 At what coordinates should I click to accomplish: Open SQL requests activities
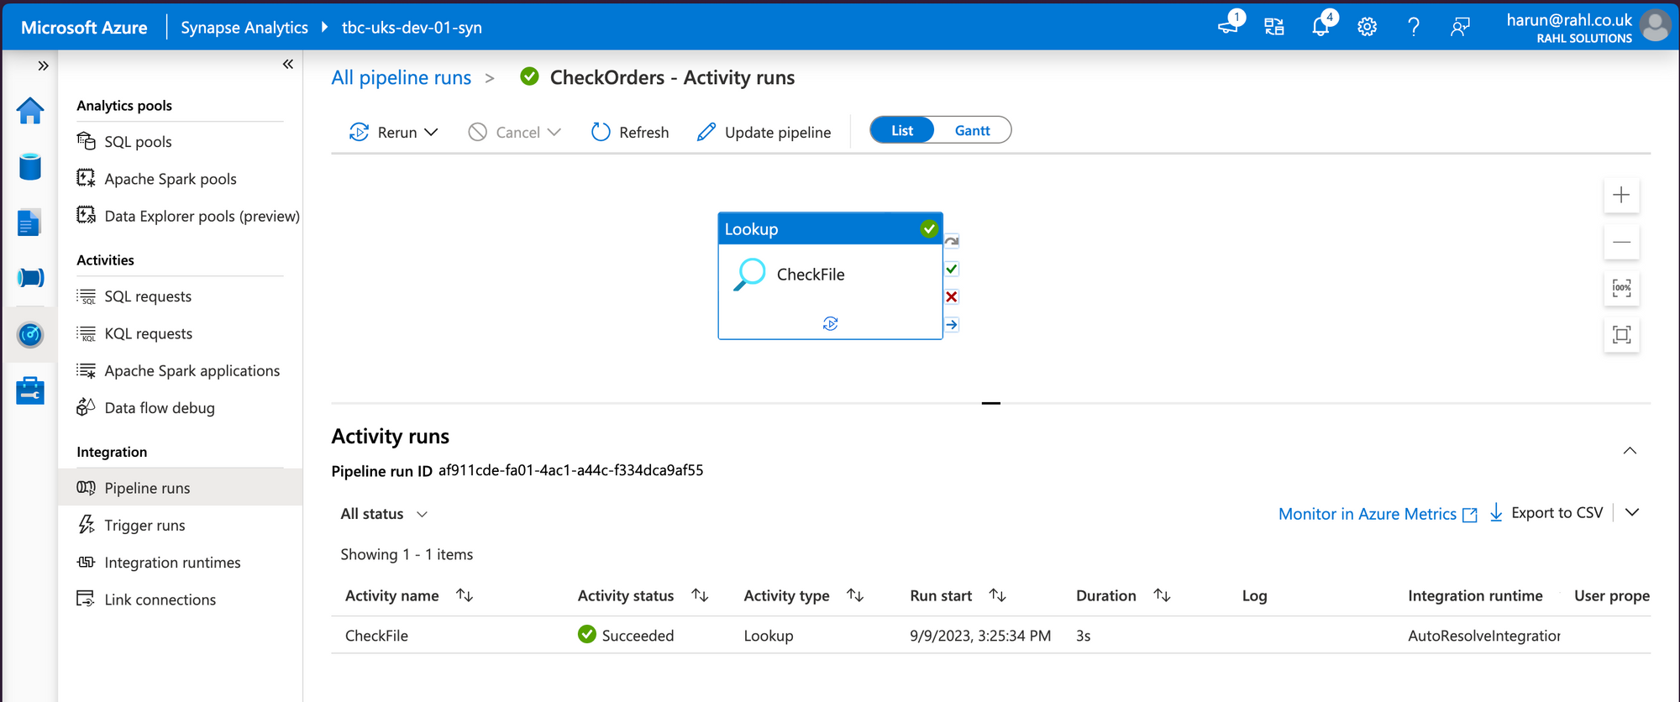148,296
